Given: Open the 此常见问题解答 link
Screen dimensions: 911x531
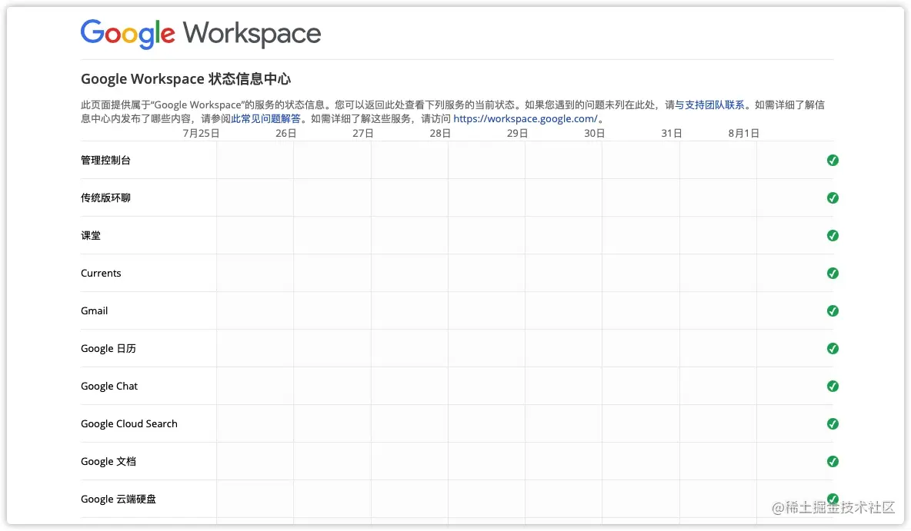Looking at the screenshot, I should (x=265, y=119).
